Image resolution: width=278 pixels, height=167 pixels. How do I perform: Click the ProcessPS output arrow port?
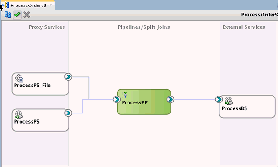[x=68, y=113]
